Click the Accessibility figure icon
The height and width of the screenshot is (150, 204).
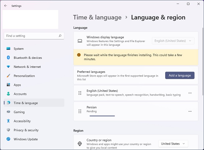click(x=8, y=121)
